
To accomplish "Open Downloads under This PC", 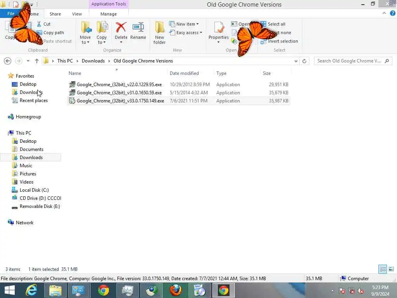I will tap(31, 158).
